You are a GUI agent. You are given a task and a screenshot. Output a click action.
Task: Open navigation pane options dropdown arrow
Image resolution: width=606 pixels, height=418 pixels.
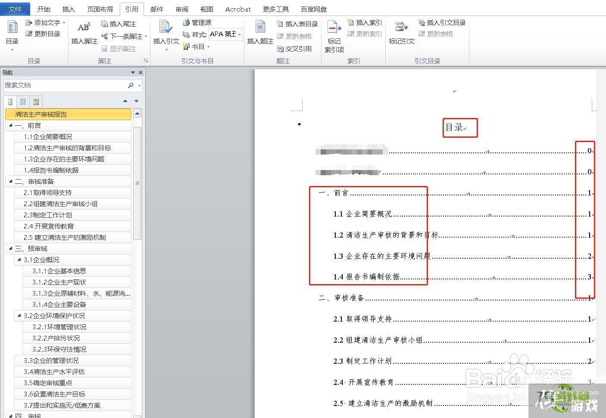coord(133,72)
